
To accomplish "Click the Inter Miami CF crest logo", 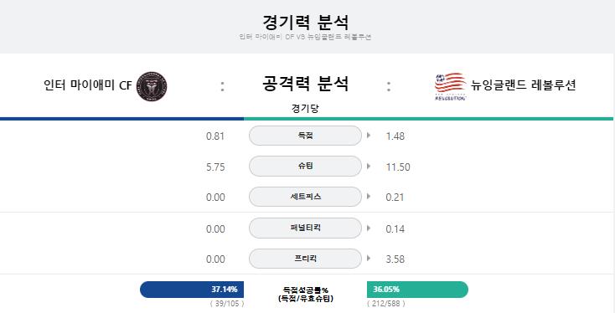I will coord(152,86).
